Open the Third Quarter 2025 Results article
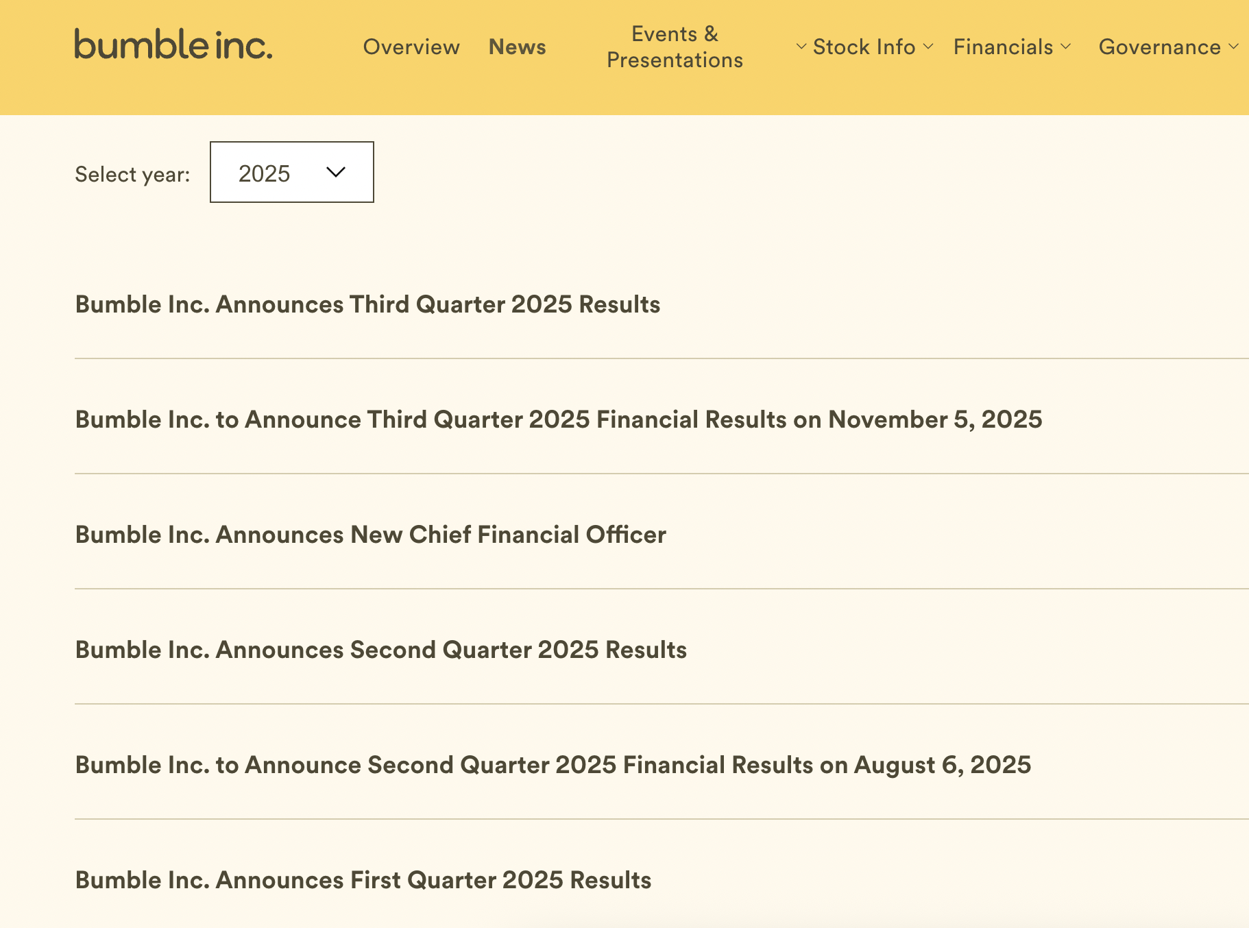Image resolution: width=1249 pixels, height=928 pixels. (367, 304)
